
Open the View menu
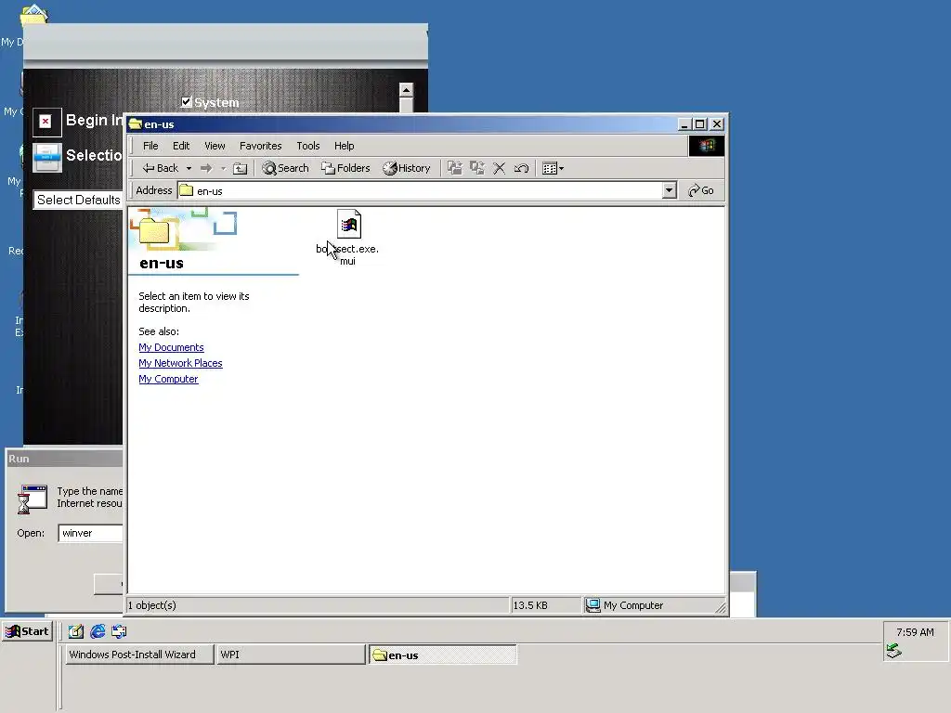tap(215, 146)
